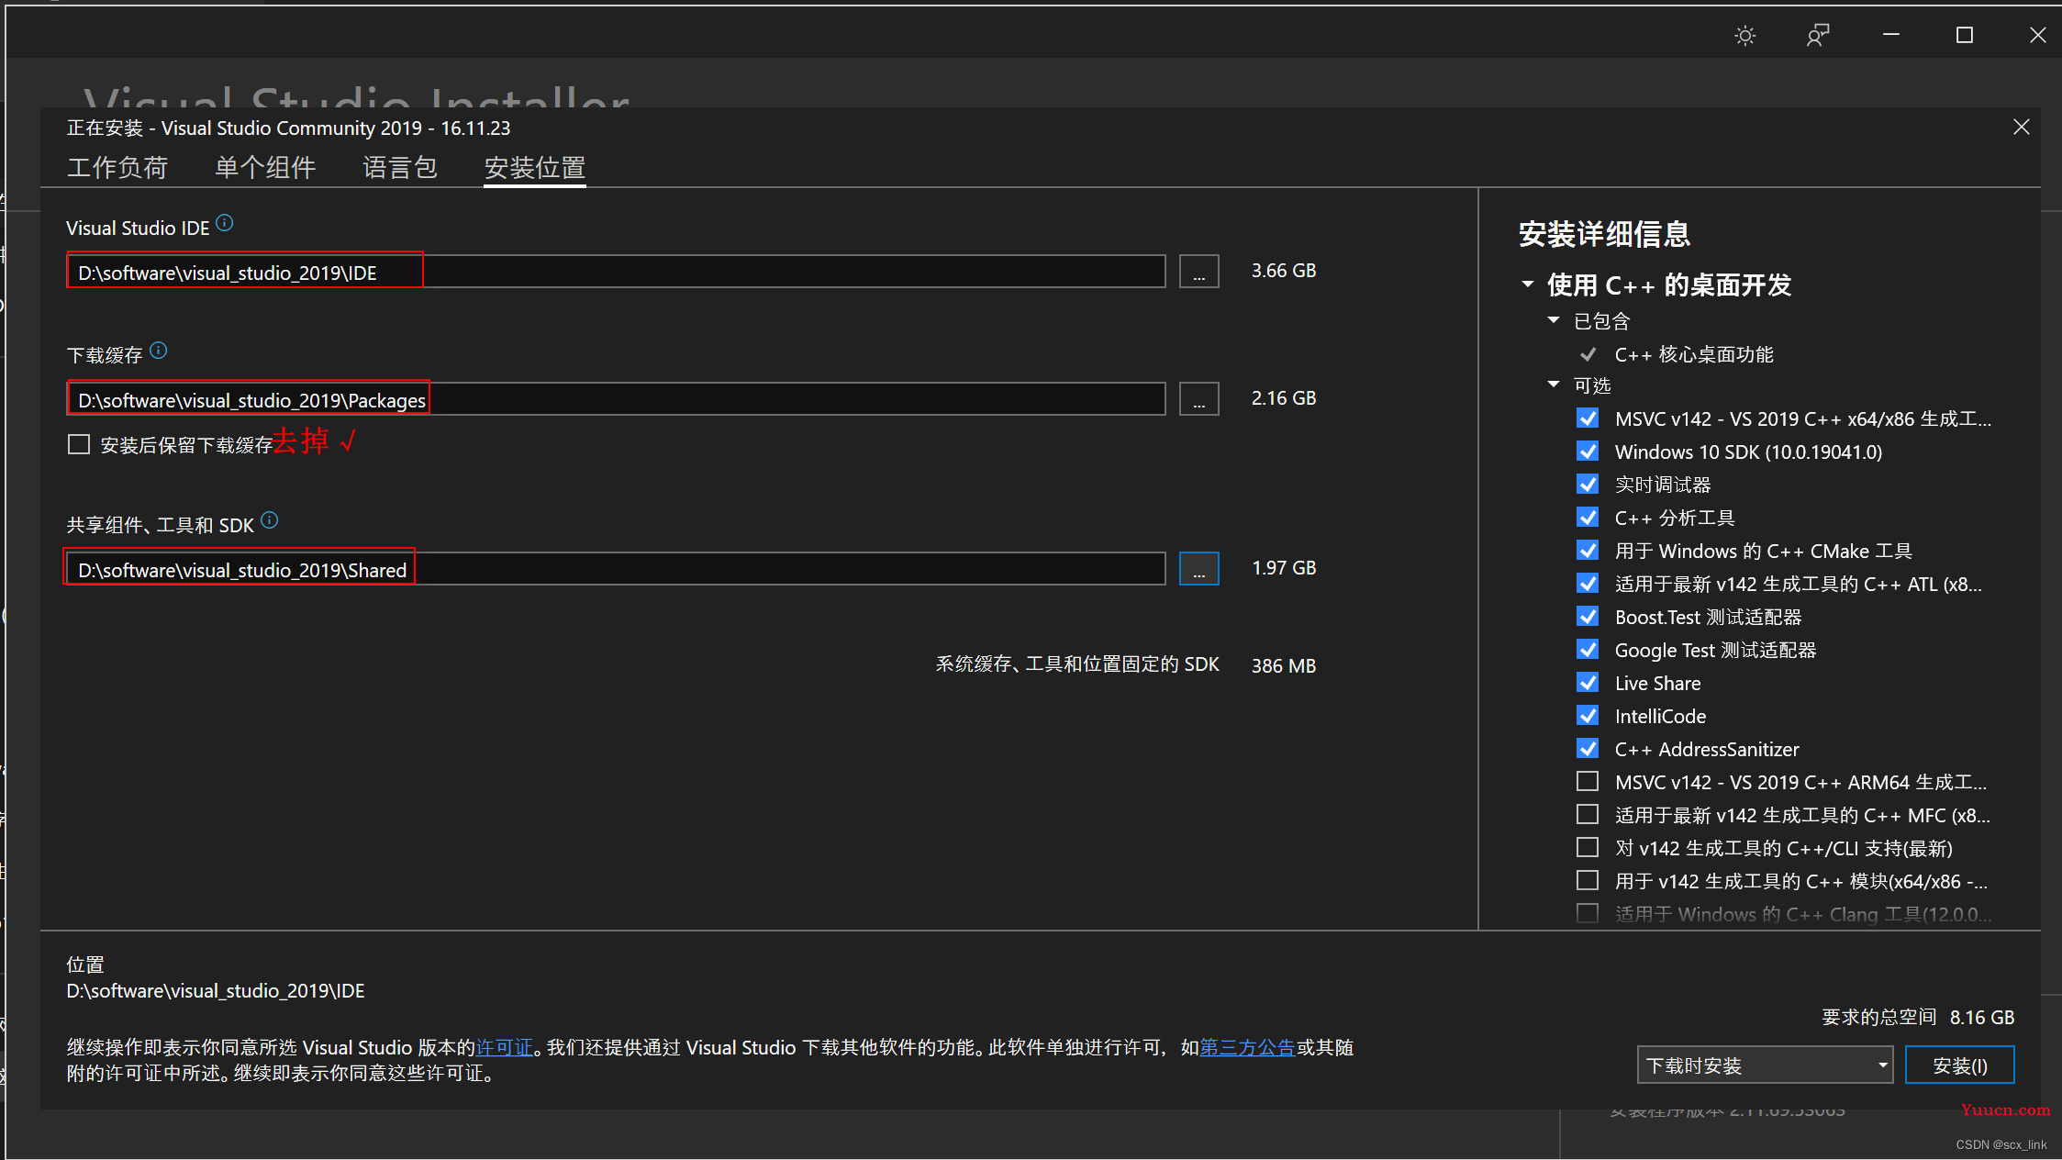The image size is (2062, 1160).
Task: Click browse button for Packages cache path
Action: point(1198,398)
